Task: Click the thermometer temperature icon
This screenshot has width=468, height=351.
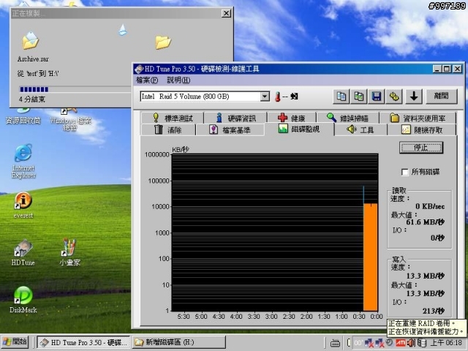Action: click(278, 97)
